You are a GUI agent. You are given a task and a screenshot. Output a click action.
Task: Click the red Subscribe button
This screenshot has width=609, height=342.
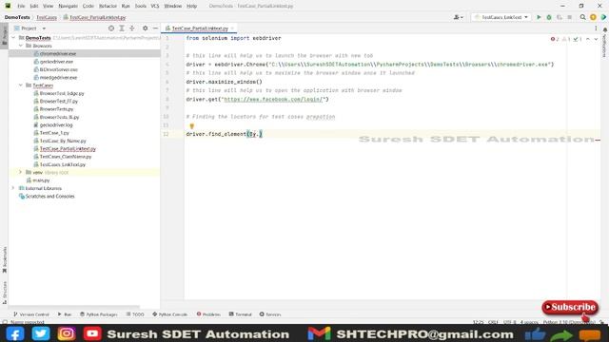[570, 307]
